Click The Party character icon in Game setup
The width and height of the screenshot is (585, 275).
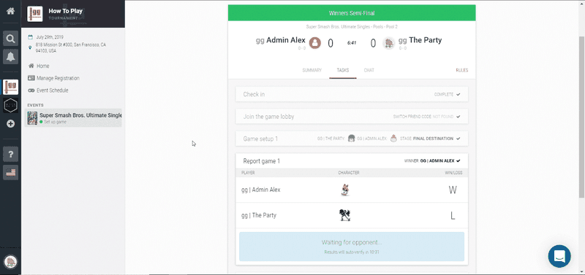coord(351,139)
